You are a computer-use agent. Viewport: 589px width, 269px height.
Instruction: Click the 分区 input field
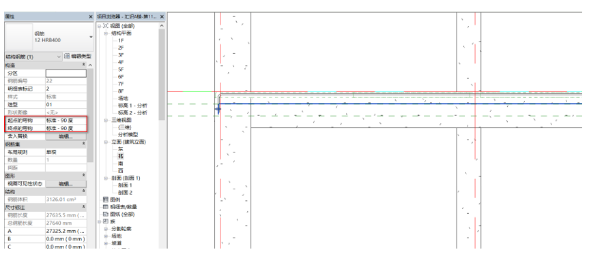click(66, 74)
